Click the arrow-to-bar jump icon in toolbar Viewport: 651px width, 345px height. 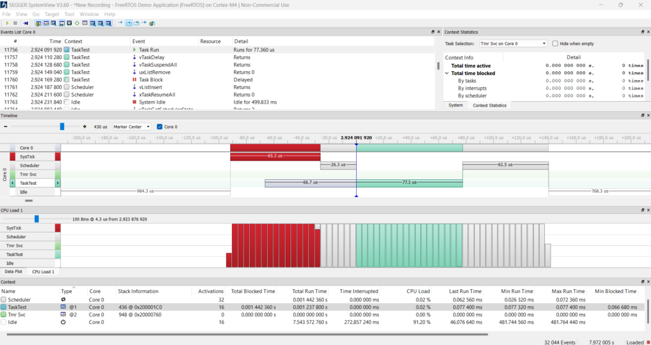click(x=144, y=23)
